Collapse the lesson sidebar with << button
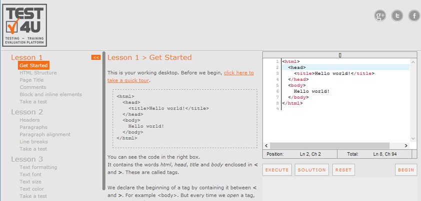The width and height of the screenshot is (421, 201). click(x=96, y=57)
